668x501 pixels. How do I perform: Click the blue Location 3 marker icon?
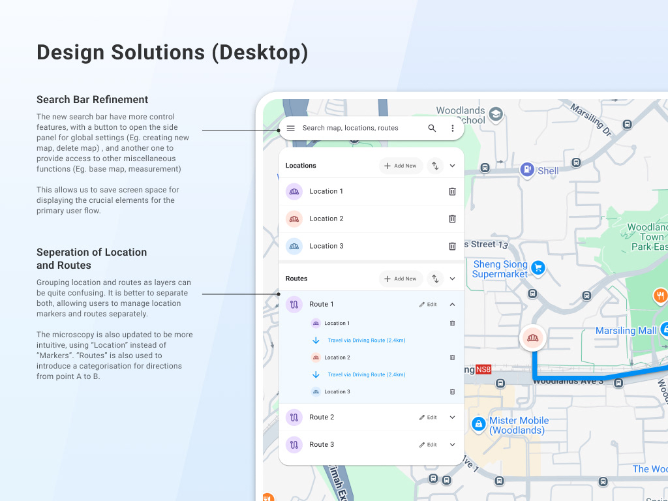pos(294,246)
